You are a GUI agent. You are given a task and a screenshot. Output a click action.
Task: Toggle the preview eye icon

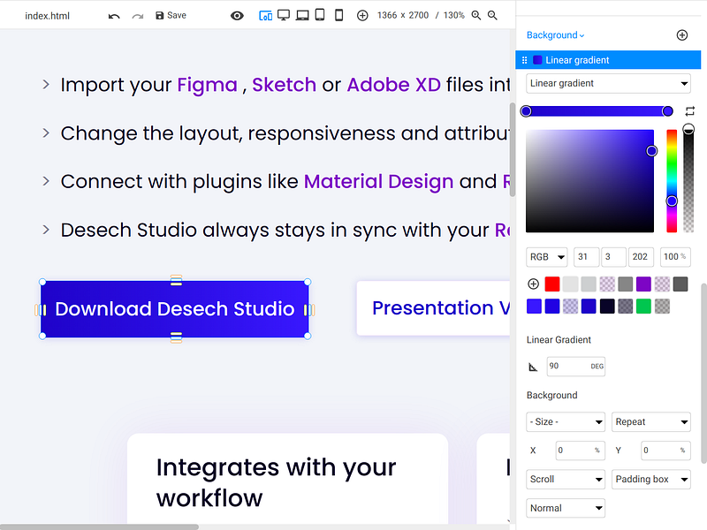(x=237, y=15)
